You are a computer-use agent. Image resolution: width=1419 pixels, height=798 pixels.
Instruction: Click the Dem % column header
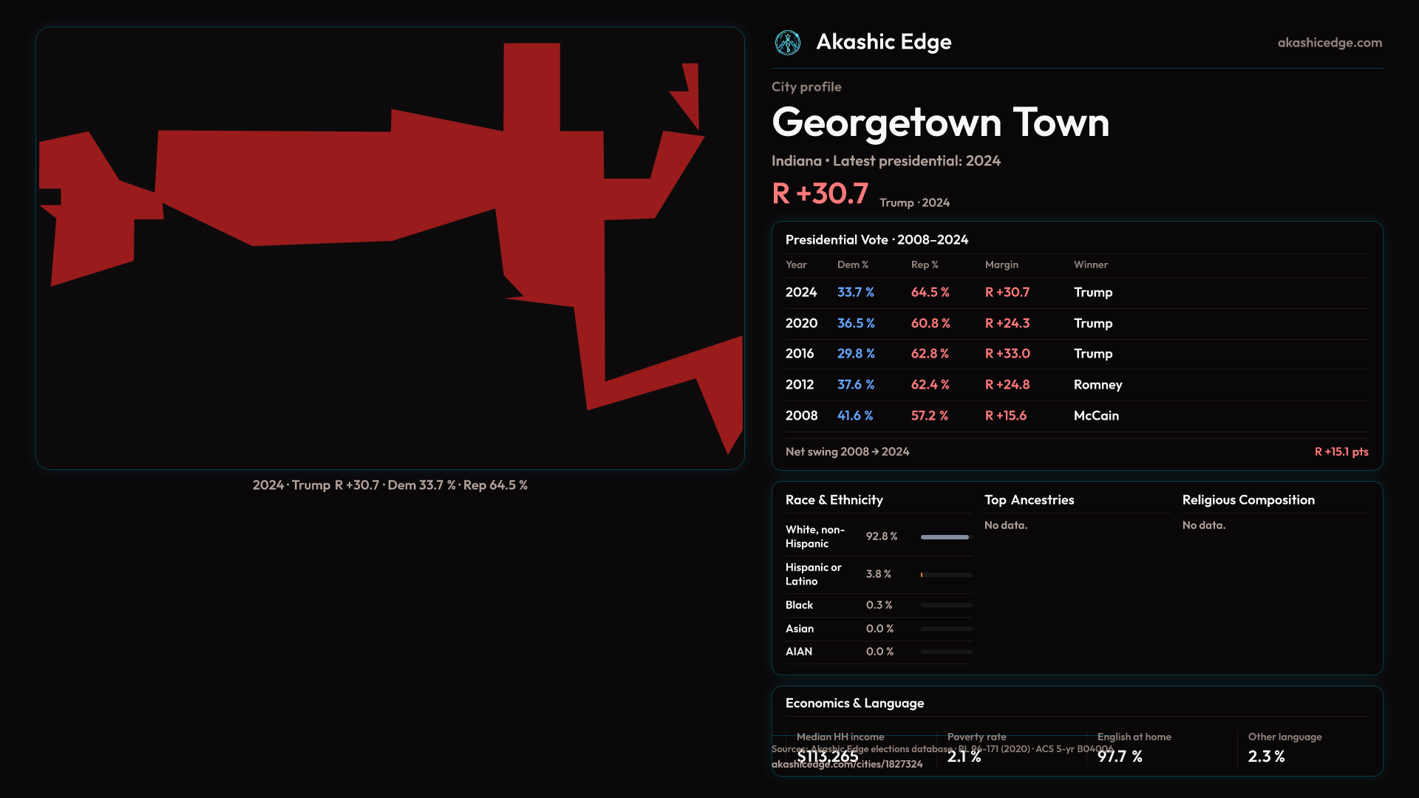pyautogui.click(x=852, y=265)
